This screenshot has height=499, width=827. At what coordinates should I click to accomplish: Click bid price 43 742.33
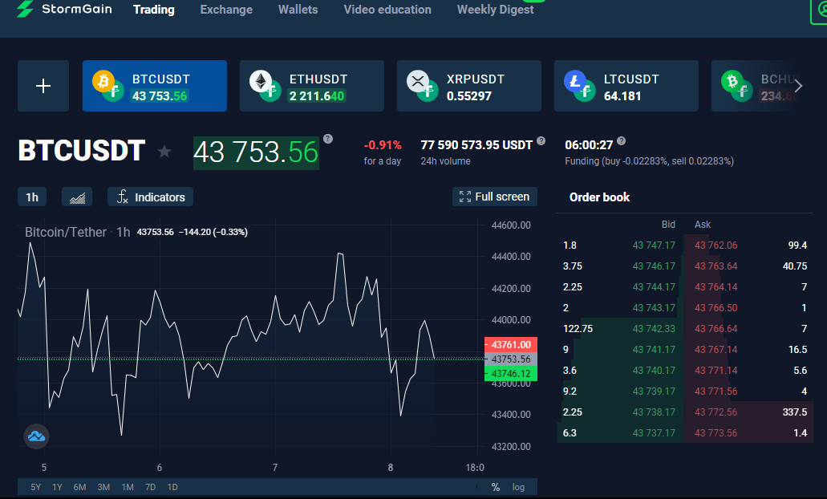click(x=654, y=329)
